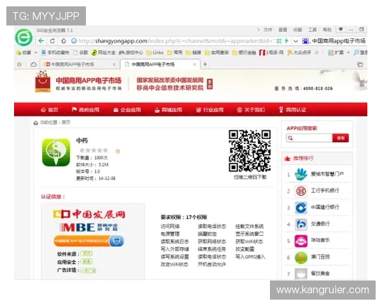
Task: Click the Baidu search box in toolbar
Action: [334, 41]
